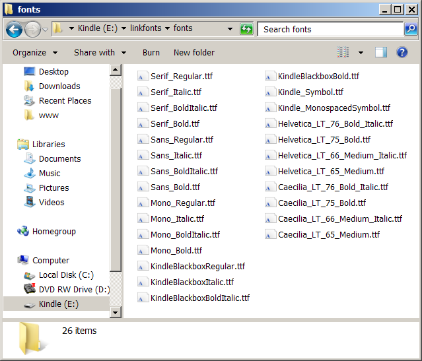Select the Sans_Bold.ttf file icon
This screenshot has width=422, height=361.
[x=143, y=187]
